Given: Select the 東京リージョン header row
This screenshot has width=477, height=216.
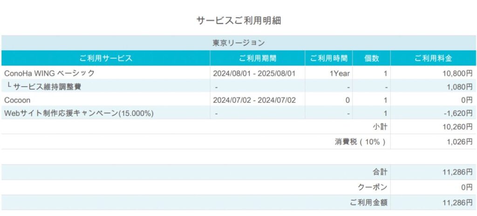Looking at the screenshot, I should (238, 43).
